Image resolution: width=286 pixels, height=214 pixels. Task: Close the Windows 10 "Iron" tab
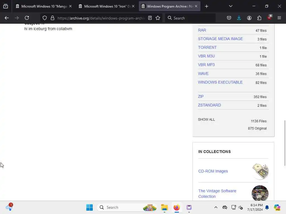[133, 6]
